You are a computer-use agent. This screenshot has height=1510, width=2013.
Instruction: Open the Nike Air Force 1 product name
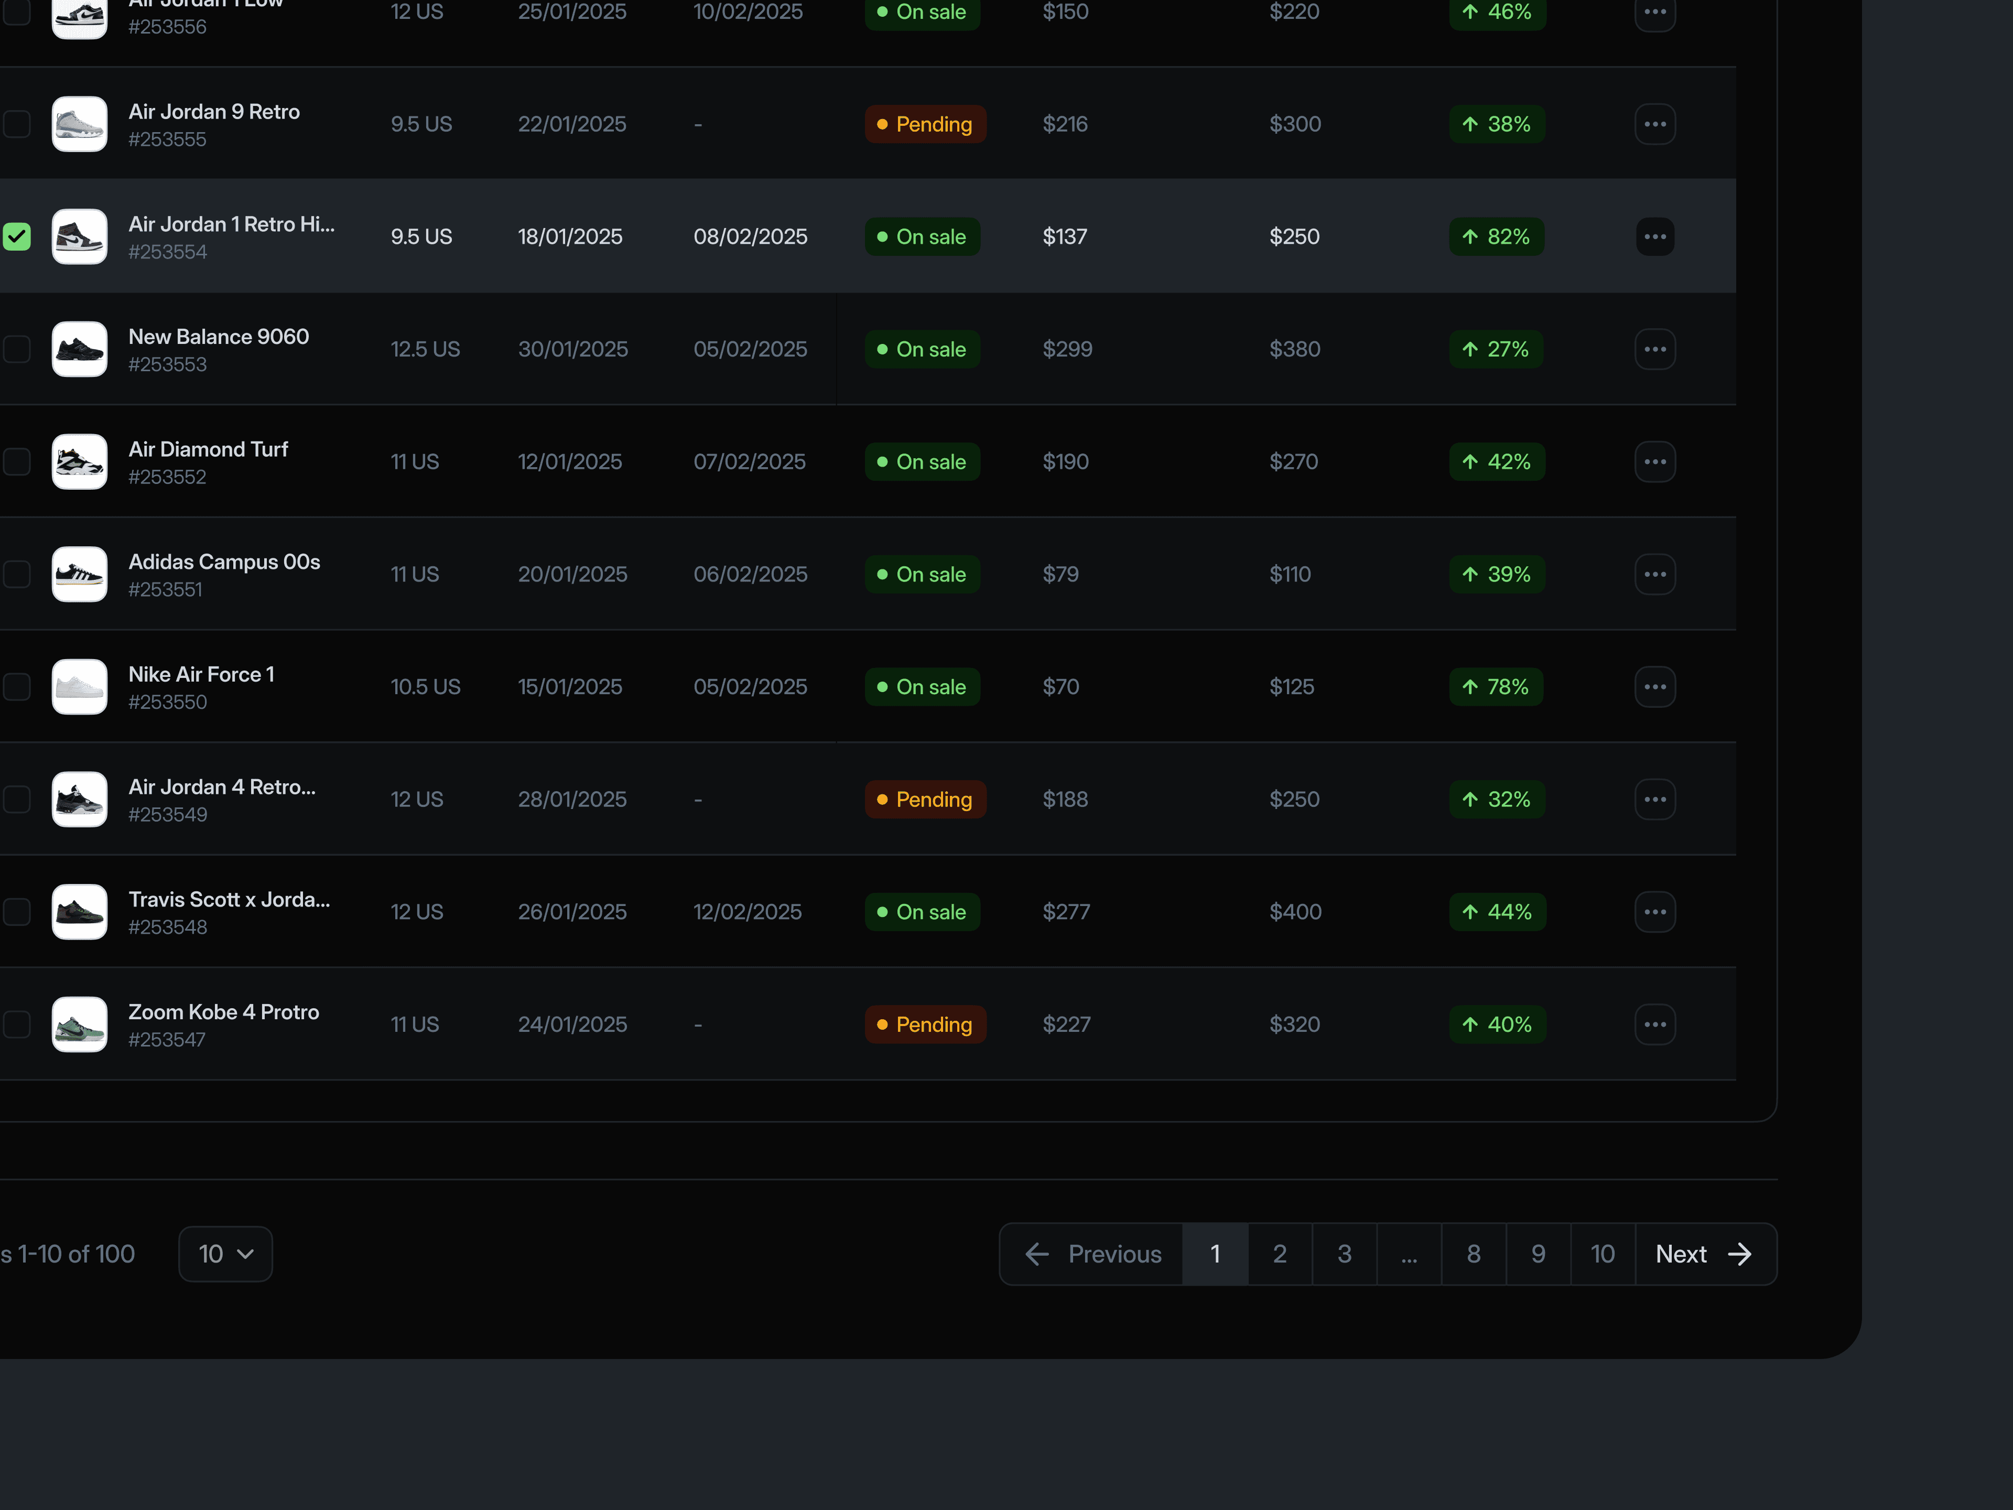(201, 674)
